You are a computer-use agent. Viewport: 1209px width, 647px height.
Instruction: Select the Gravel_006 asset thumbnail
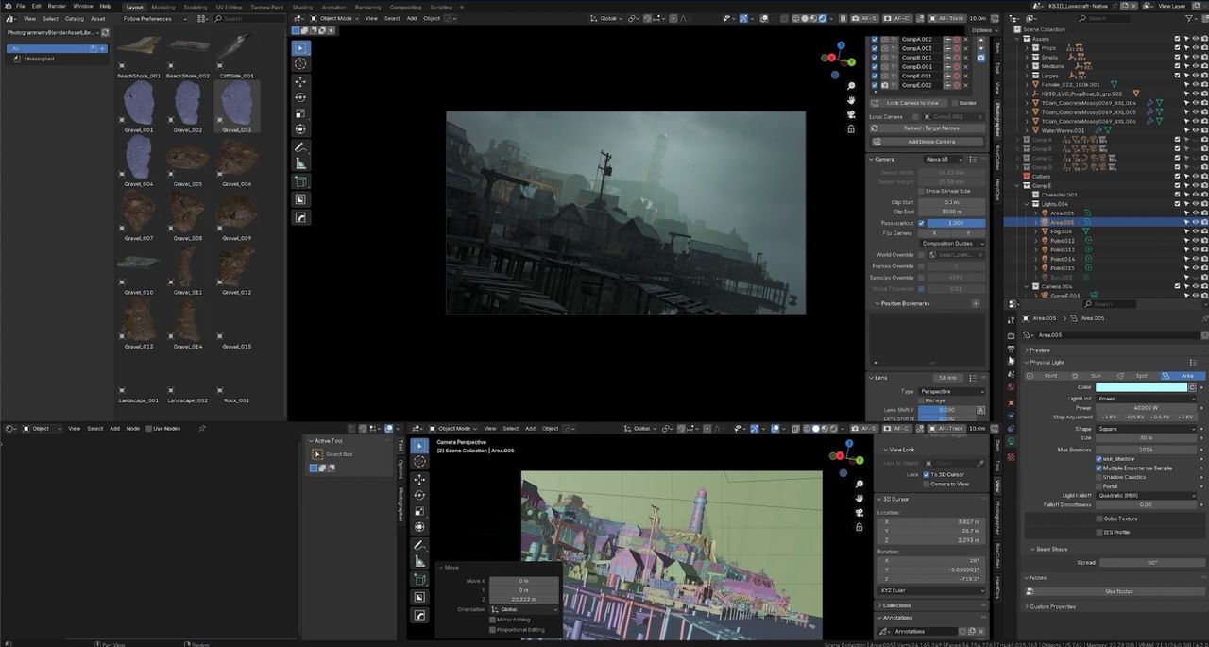click(237, 160)
